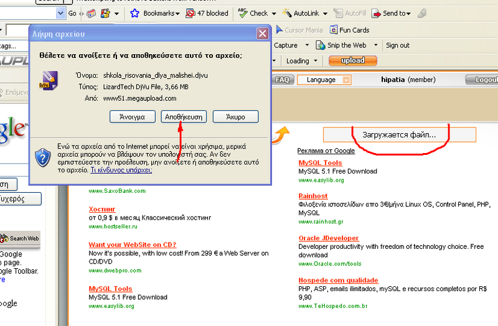The height and width of the screenshot is (326, 498).
Task: Click the 47 blocked popup blocker icon
Action: (x=190, y=13)
